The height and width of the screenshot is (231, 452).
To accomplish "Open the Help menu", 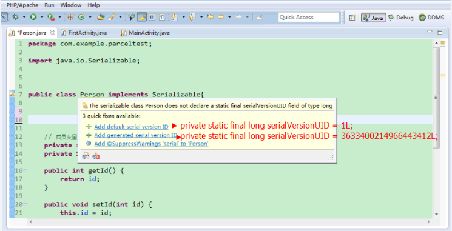I will click(93, 5).
